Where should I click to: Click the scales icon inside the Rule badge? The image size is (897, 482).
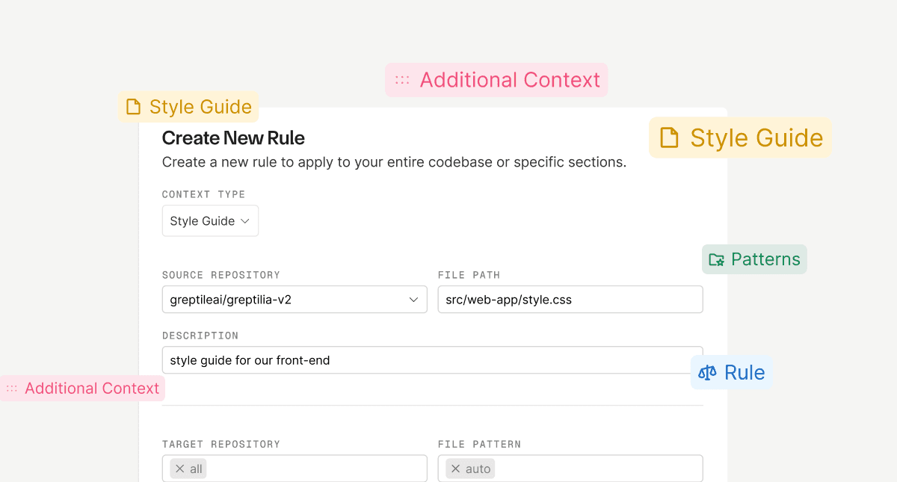[x=706, y=372]
